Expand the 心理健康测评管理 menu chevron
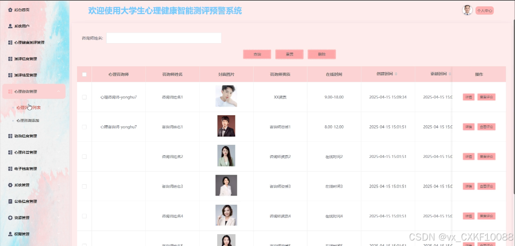Screen dimensions: 515x246 [x=58, y=43]
